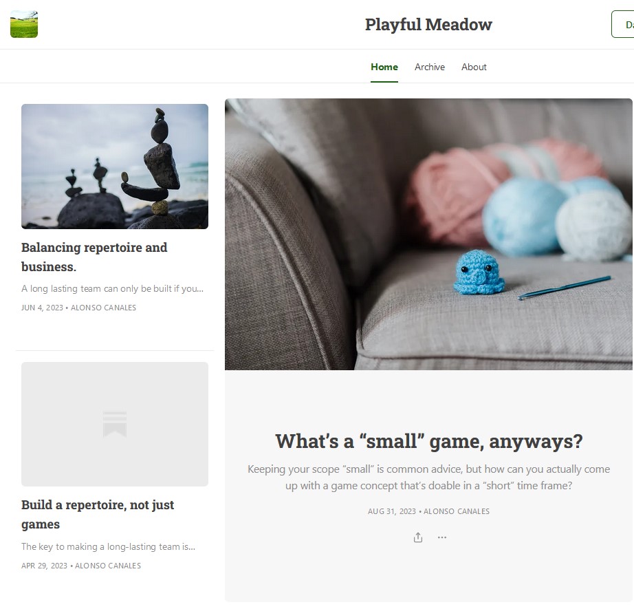
Task: Click the partially visible button at top right
Action: tap(623, 24)
